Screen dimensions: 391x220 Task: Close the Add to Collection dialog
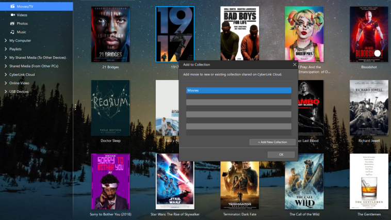click(x=295, y=65)
